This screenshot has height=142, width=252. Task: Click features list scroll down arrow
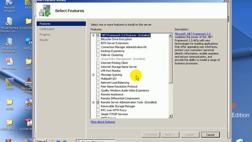(x=170, y=116)
